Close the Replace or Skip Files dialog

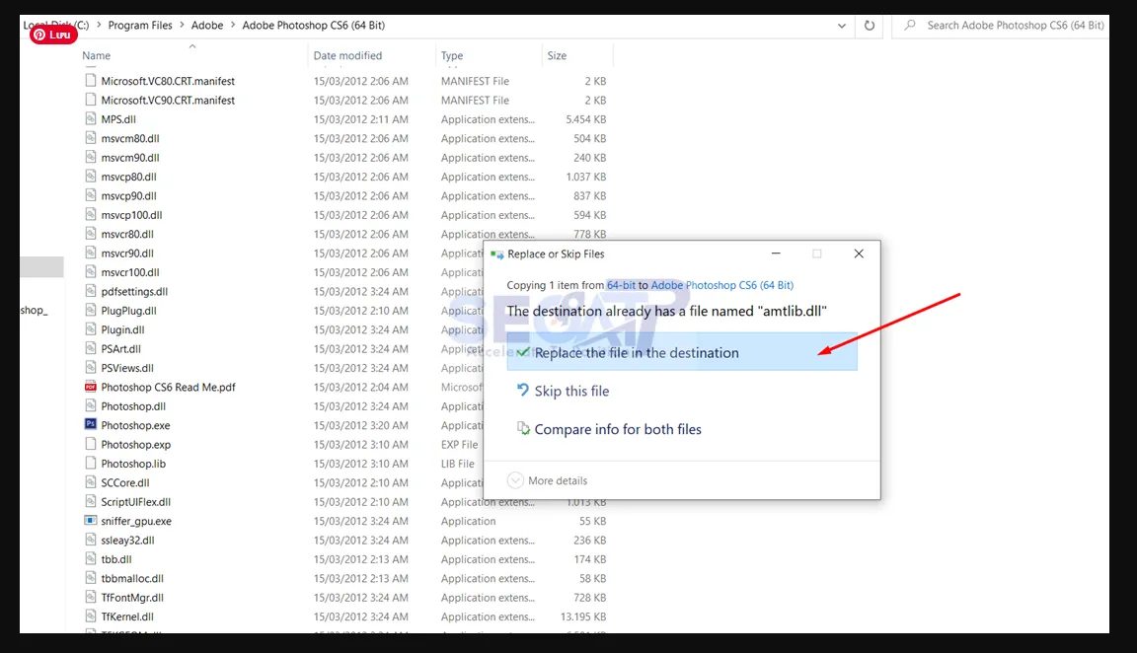[x=858, y=254]
